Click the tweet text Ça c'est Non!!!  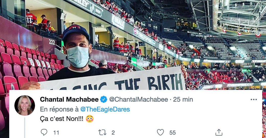62,119
